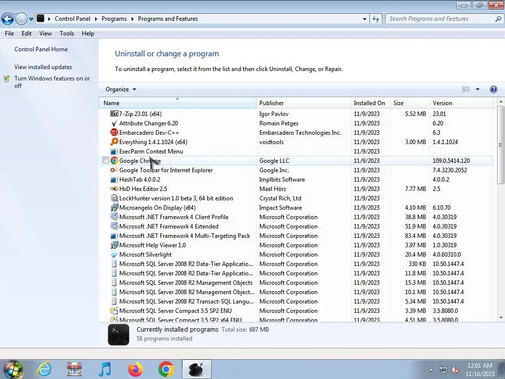Click the Microangelo On Display icon
This screenshot has height=379, width=505.
coord(114,208)
